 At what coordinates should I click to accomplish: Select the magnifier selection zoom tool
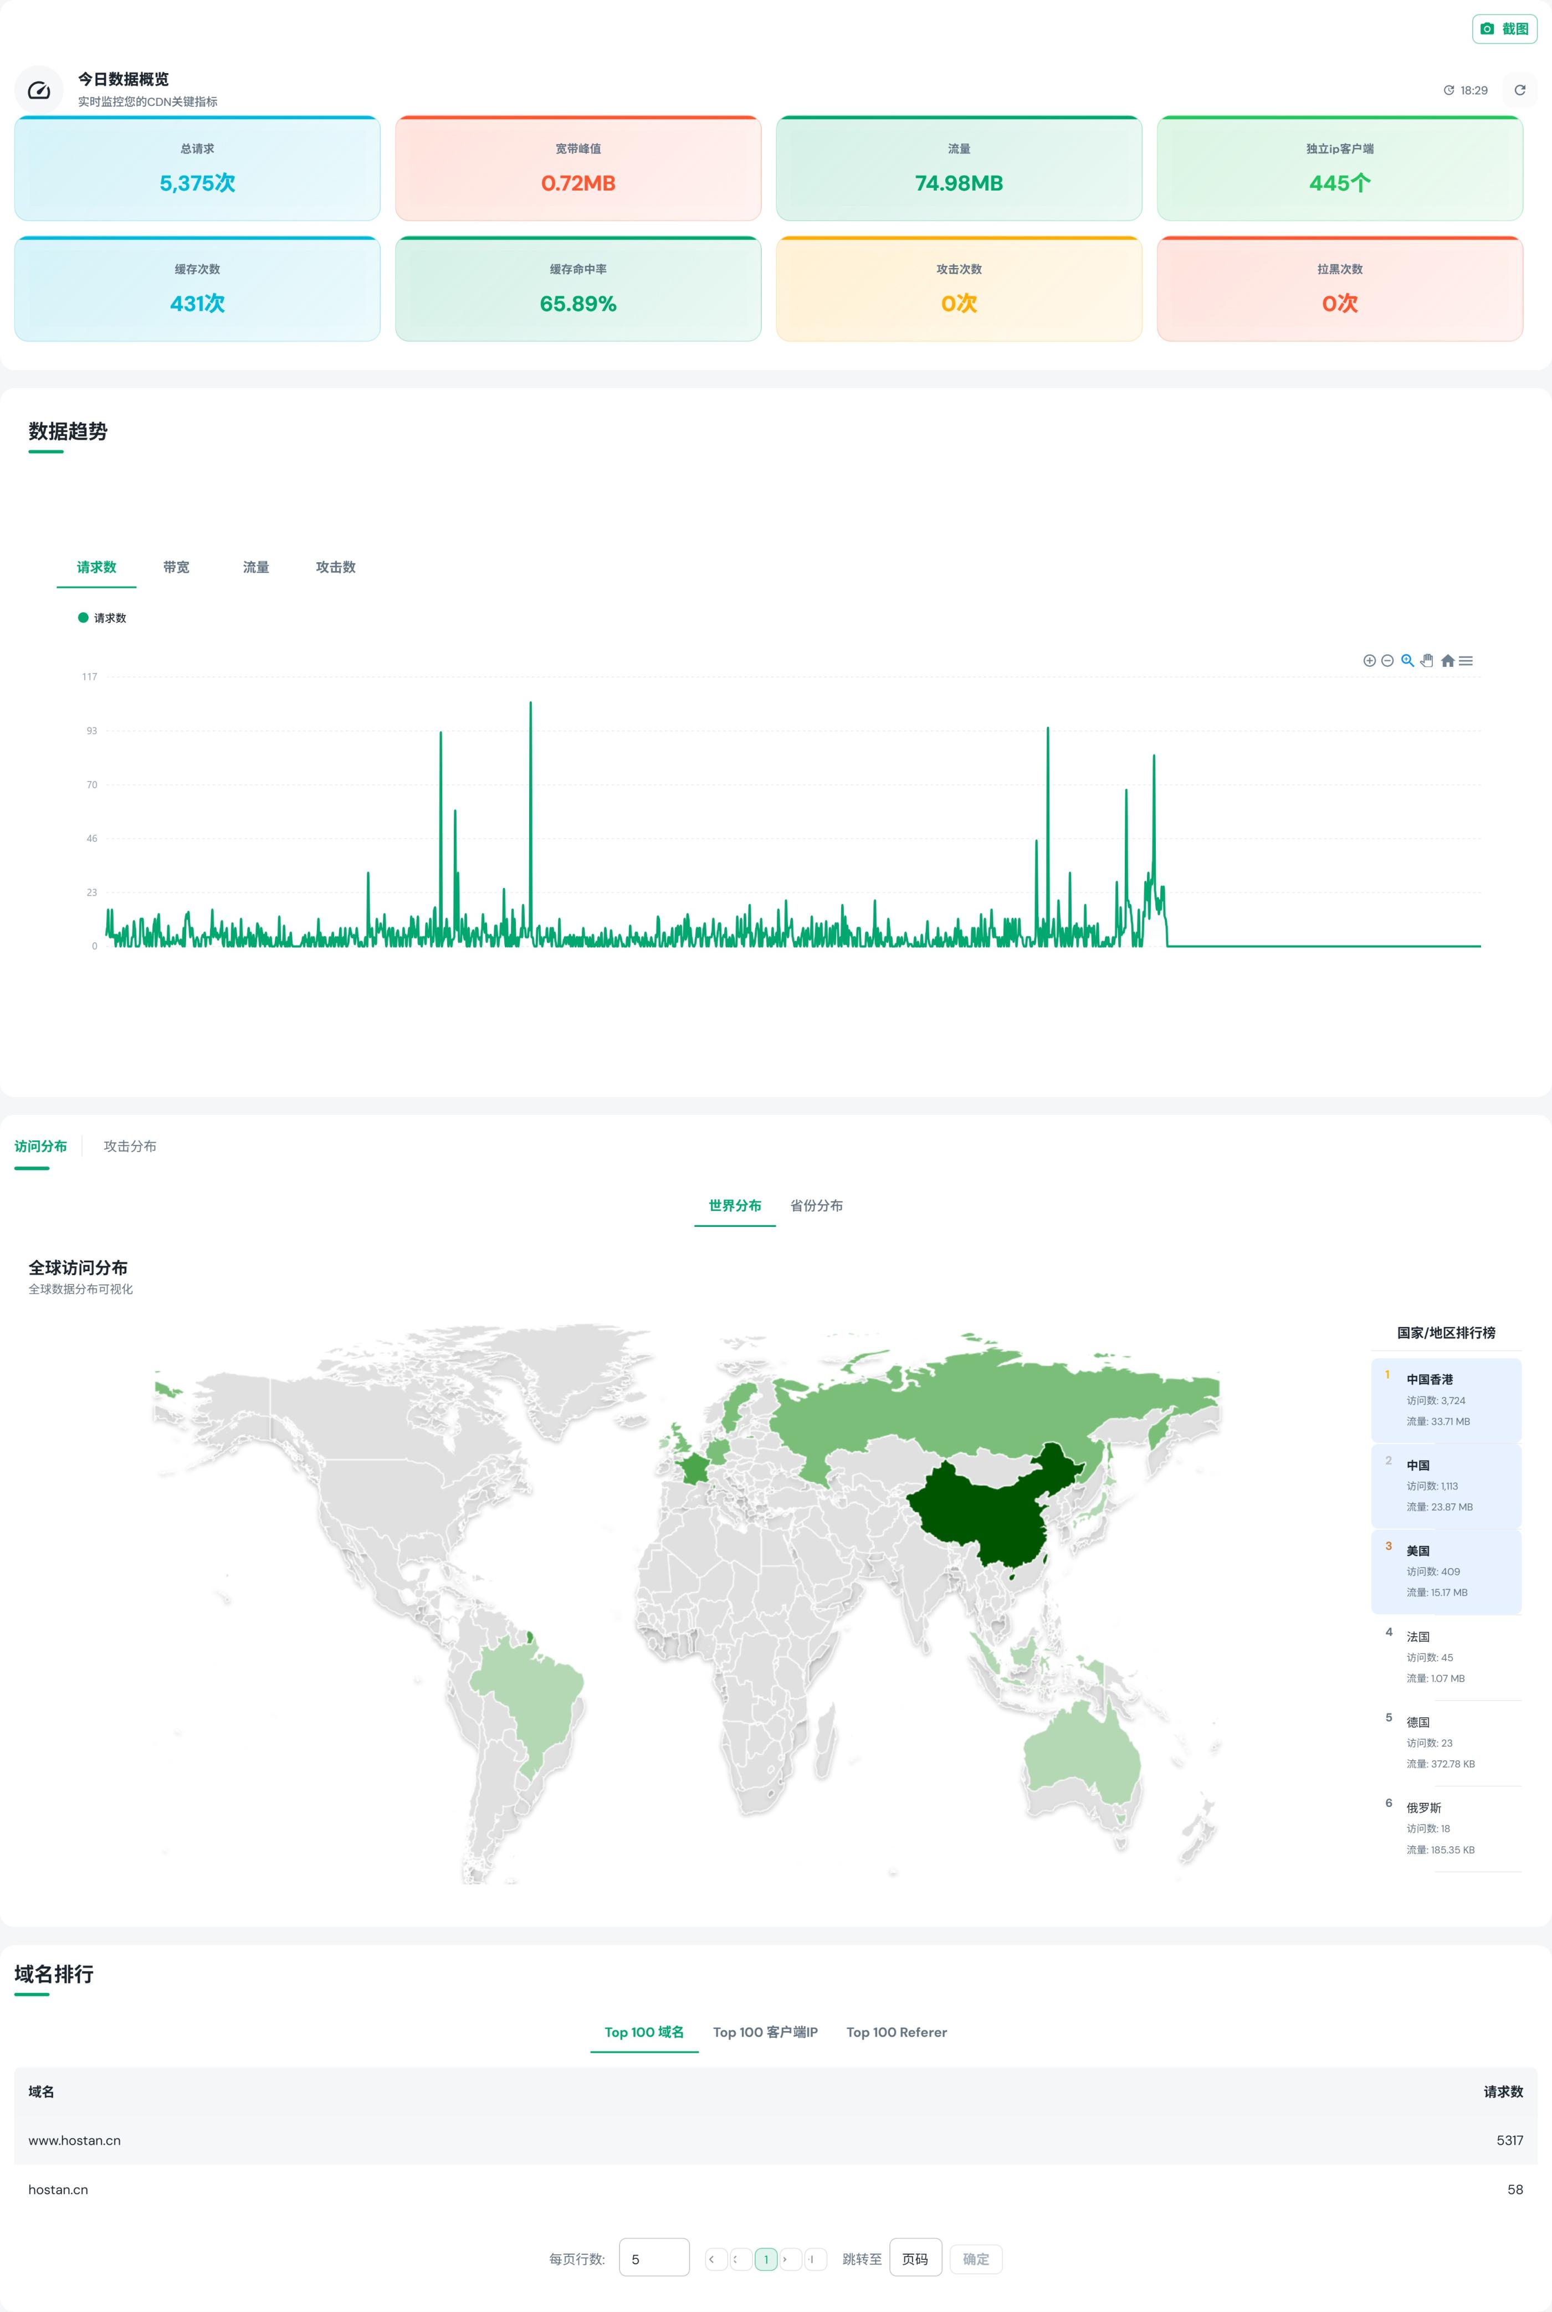(1407, 661)
